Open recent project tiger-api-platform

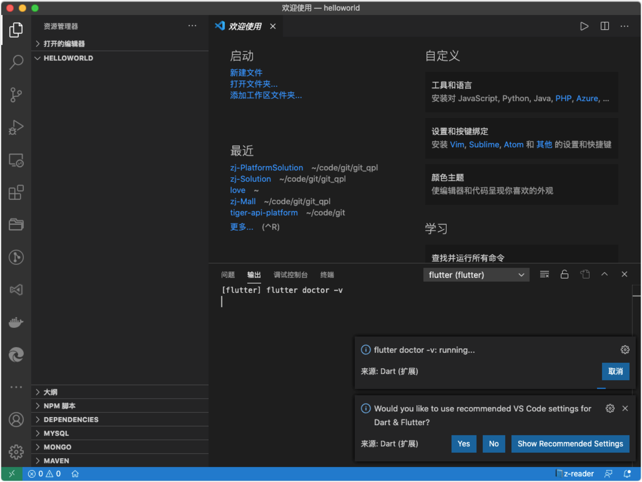tap(264, 213)
